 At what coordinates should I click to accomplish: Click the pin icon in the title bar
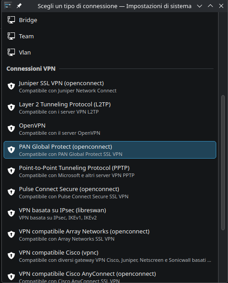click(19, 6)
